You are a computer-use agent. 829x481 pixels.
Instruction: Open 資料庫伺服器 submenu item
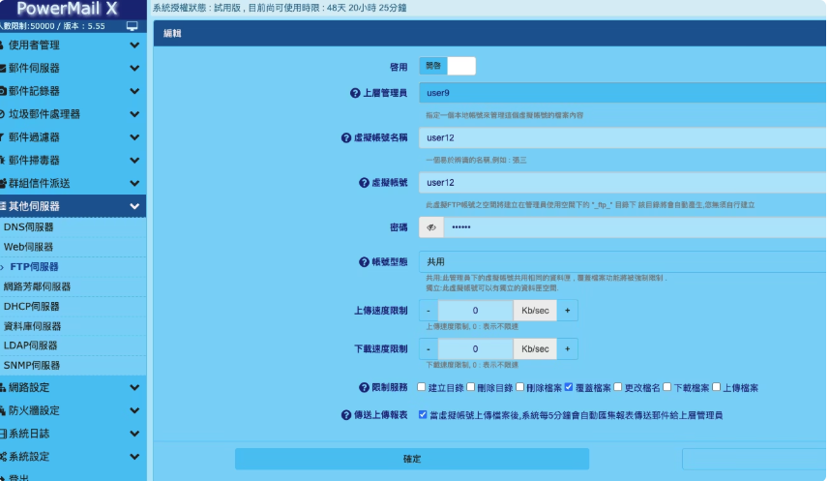pos(73,326)
